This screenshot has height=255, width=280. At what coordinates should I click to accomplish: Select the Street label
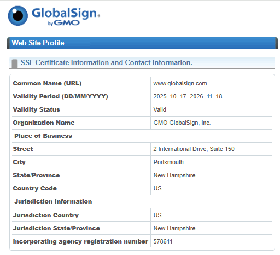[x=23, y=149]
